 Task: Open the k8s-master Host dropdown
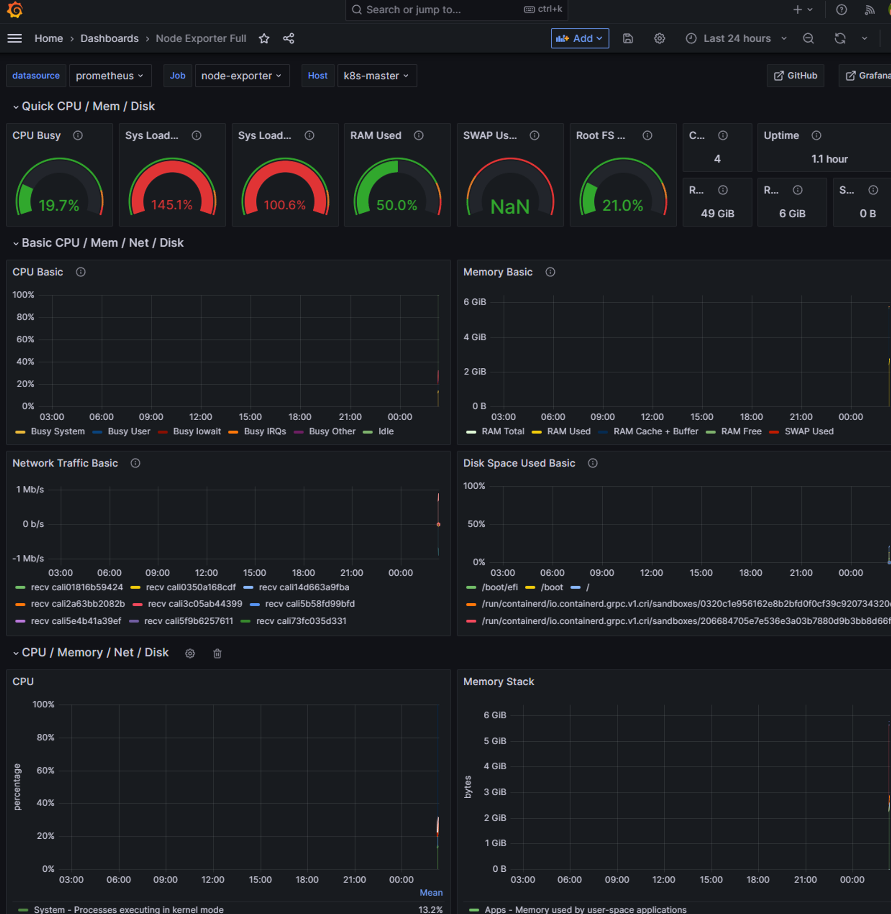[x=376, y=76]
